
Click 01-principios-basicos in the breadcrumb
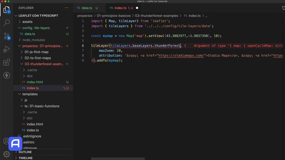point(114,16)
